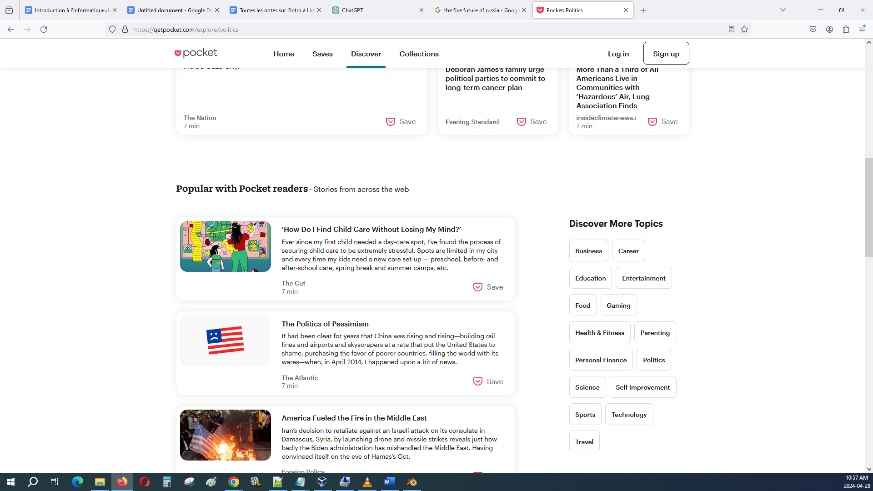Image resolution: width=873 pixels, height=491 pixels.
Task: Open the Collections navigation tab
Action: [x=419, y=54]
